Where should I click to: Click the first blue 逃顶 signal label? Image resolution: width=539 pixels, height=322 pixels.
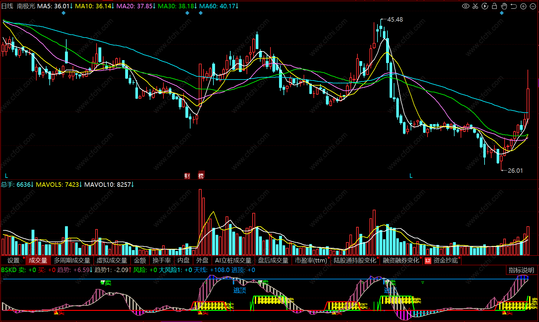pos(240,290)
